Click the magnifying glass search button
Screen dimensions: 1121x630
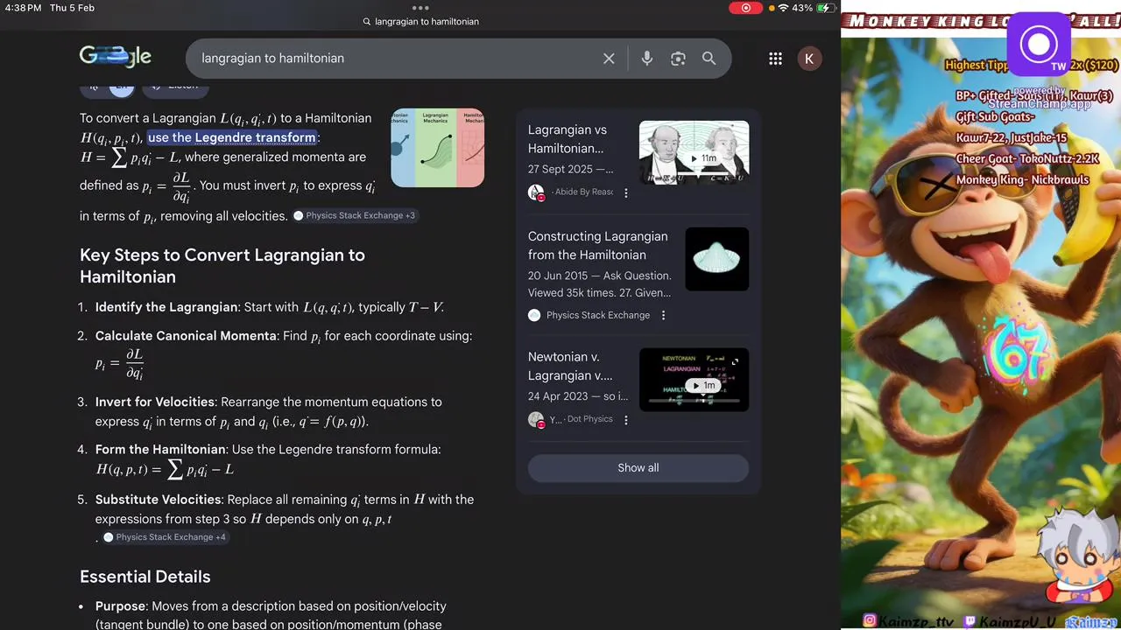(x=709, y=59)
